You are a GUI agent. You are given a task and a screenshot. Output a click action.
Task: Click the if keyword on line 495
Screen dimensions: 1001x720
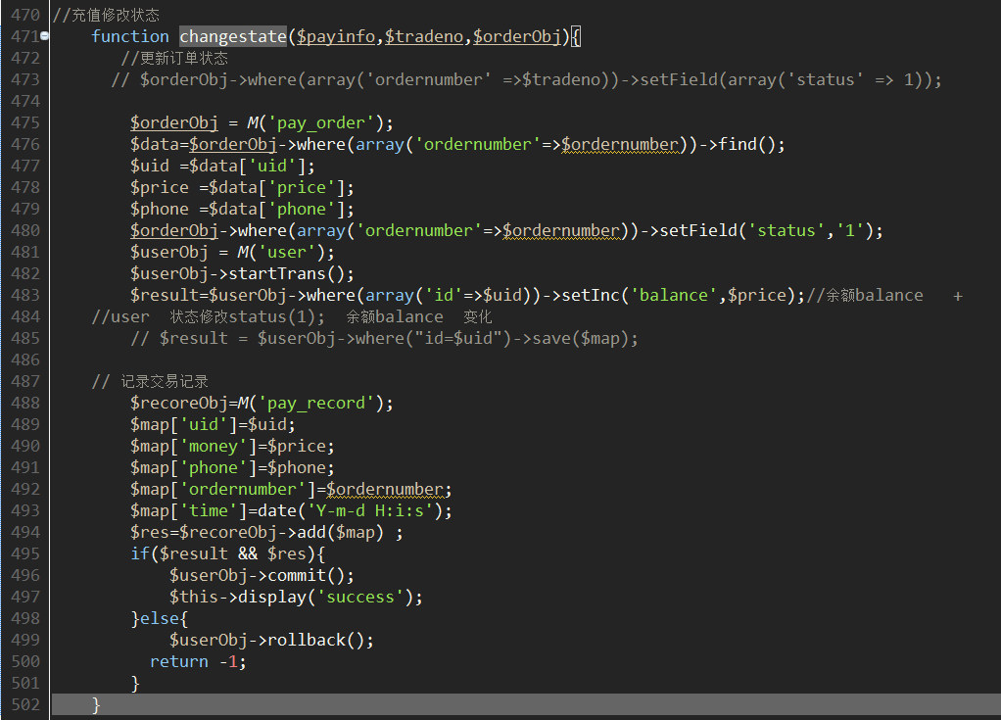tap(140, 554)
